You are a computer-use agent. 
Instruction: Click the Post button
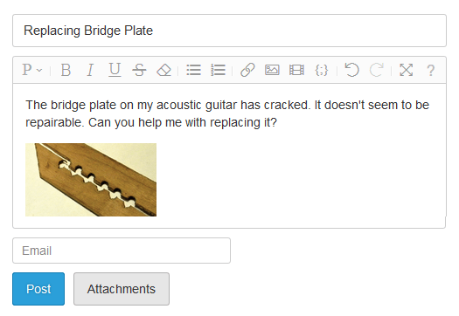(x=38, y=289)
